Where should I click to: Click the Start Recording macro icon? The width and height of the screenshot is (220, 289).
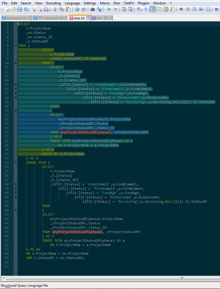point(181,9)
